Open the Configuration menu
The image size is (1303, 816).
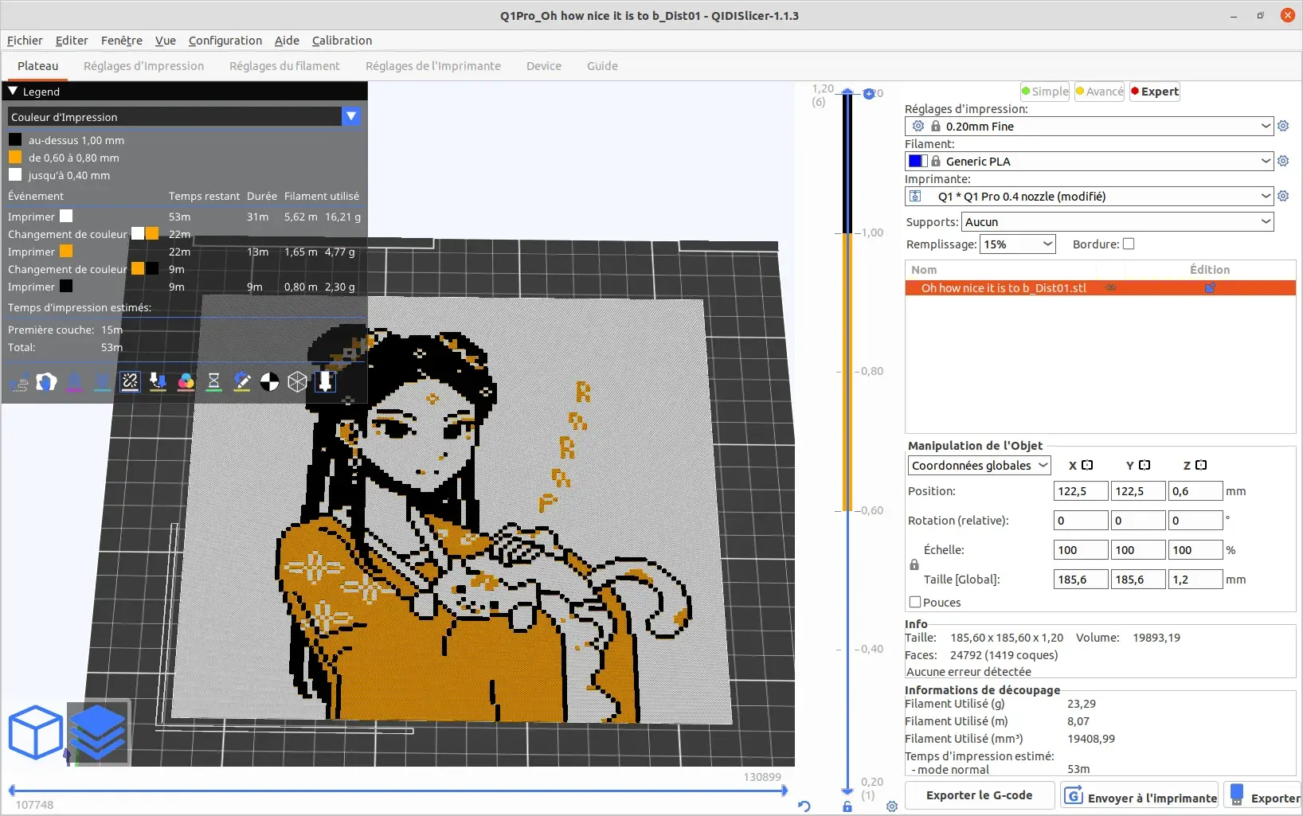tap(225, 41)
